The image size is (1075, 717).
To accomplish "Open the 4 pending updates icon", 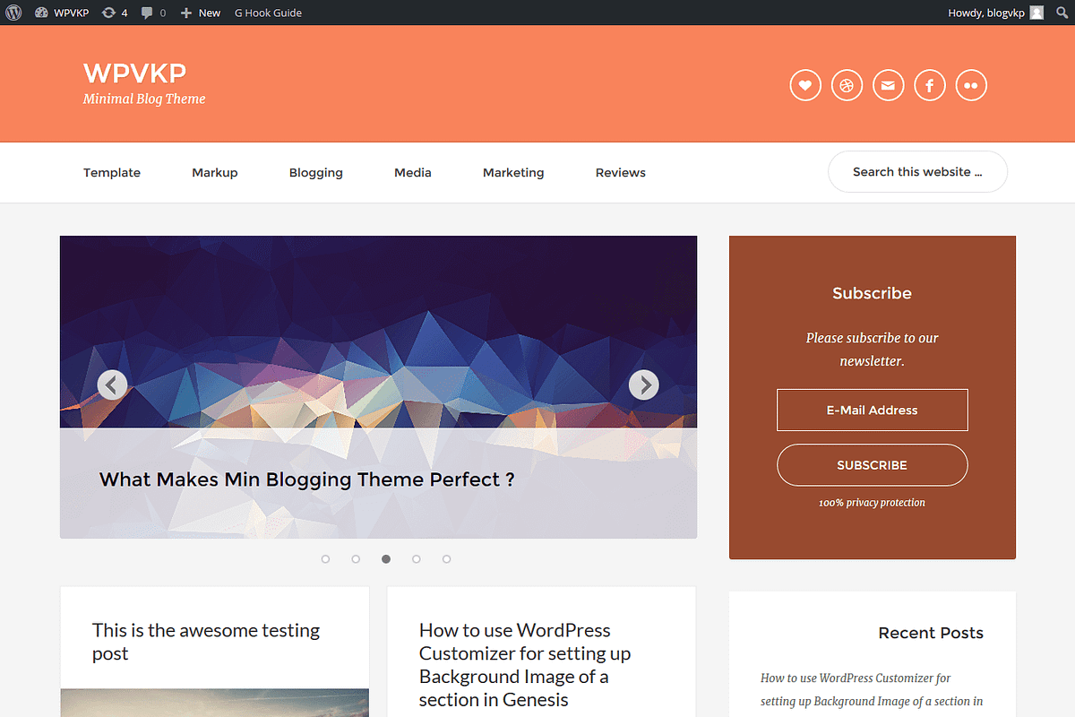I will coord(114,13).
